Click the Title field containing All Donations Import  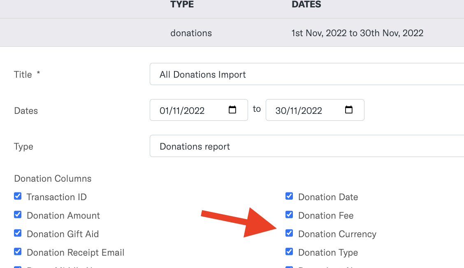[306, 74]
